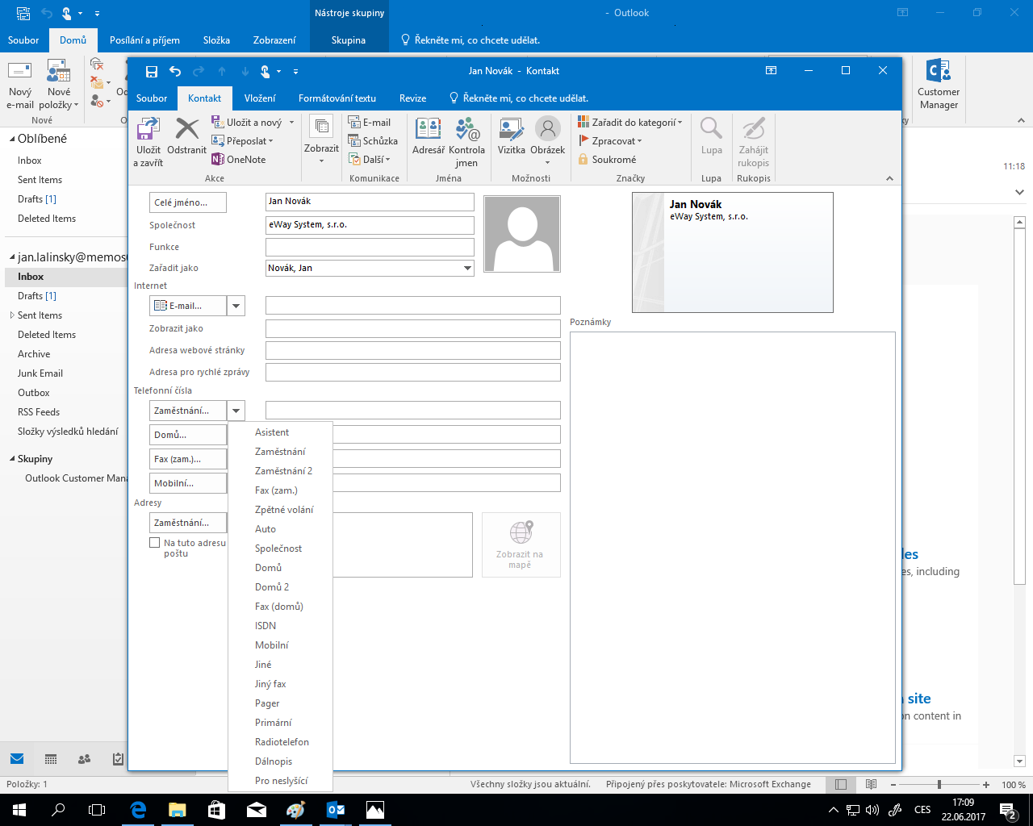1033x826 pixels.
Task: Switch to the Revize tab
Action: 412,98
